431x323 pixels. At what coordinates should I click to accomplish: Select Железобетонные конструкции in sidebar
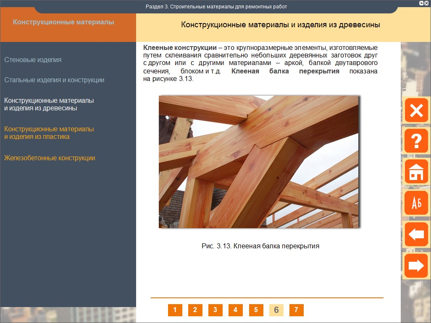click(50, 158)
